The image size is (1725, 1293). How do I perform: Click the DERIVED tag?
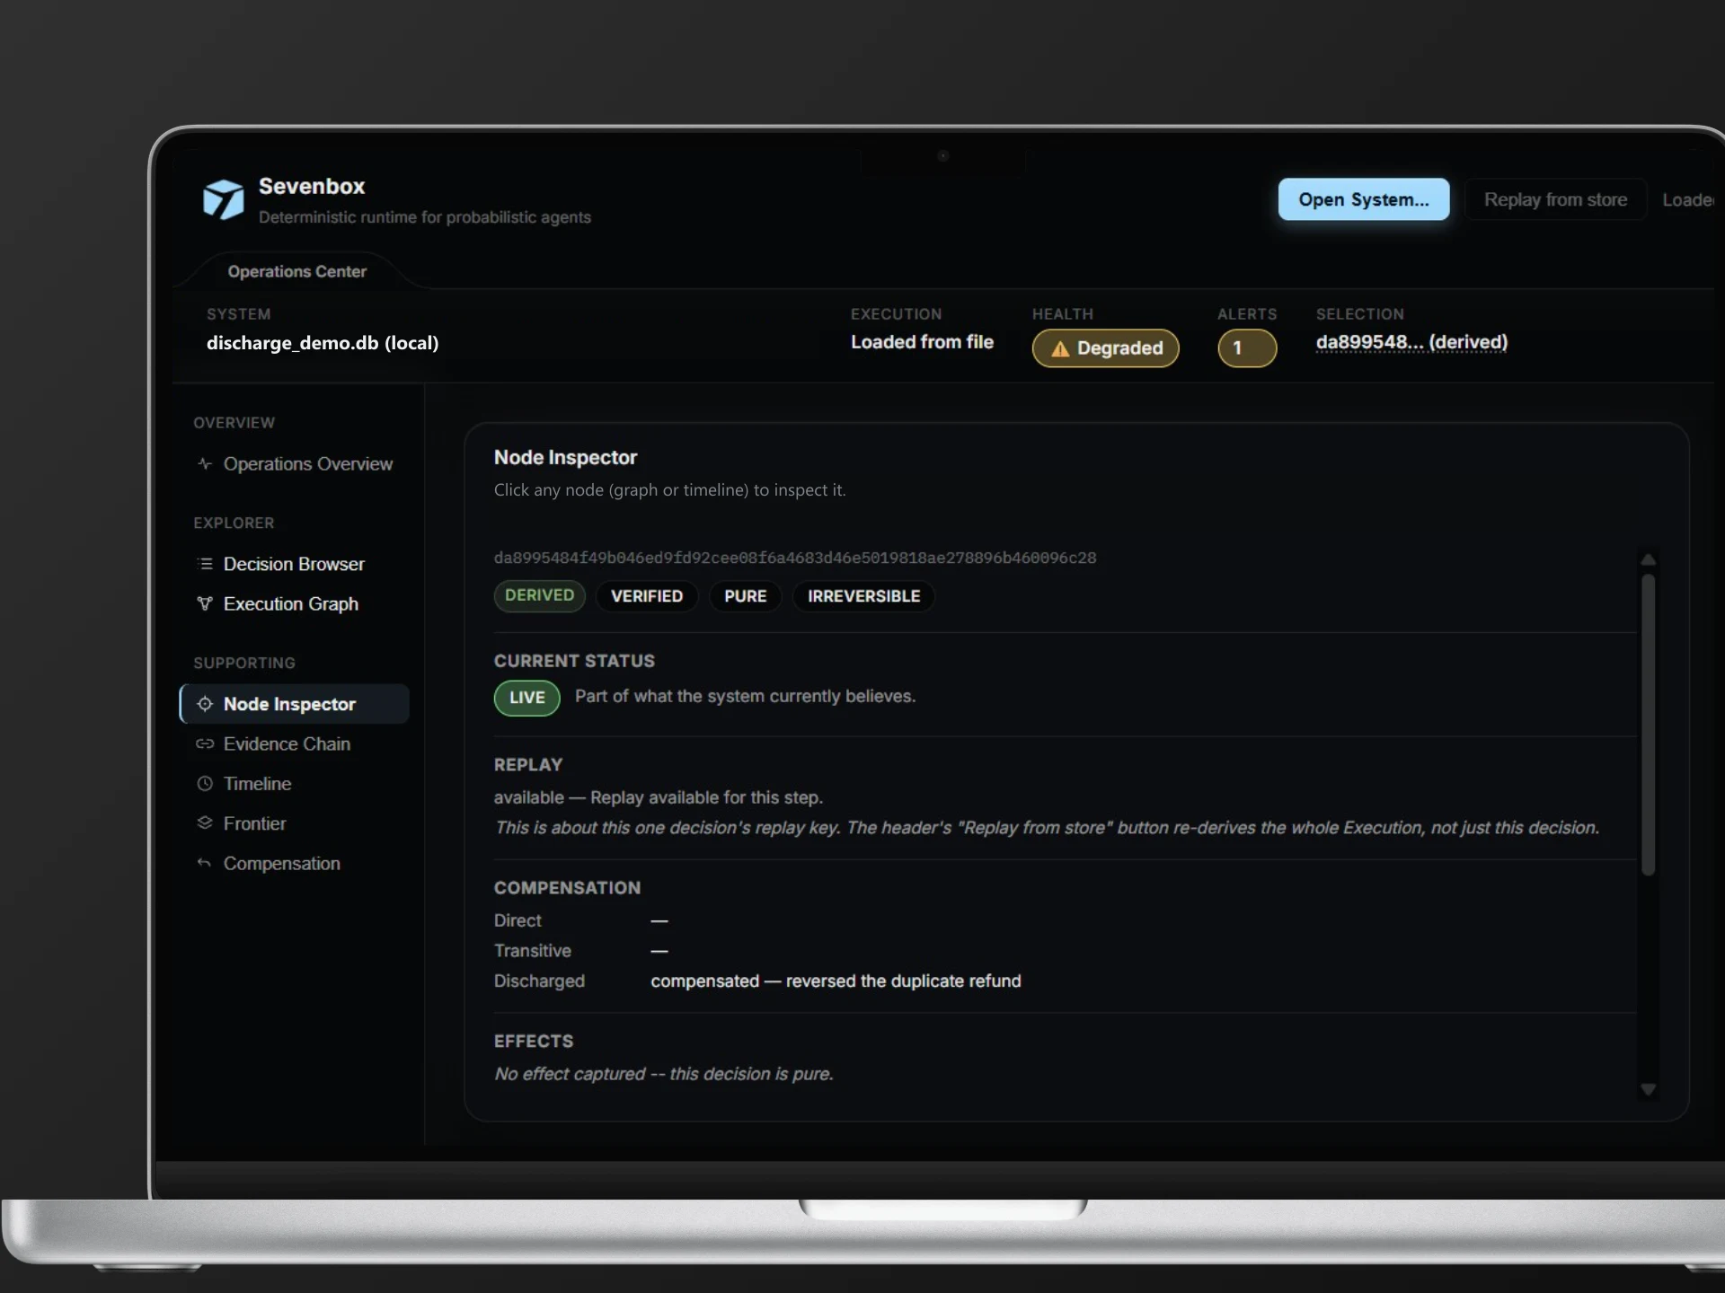point(539,595)
